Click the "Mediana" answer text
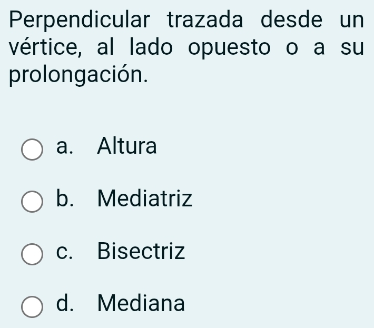This screenshot has width=374, height=328. pyautogui.click(x=141, y=303)
